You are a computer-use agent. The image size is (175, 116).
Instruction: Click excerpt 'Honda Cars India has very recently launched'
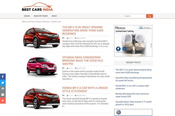point(86,43)
